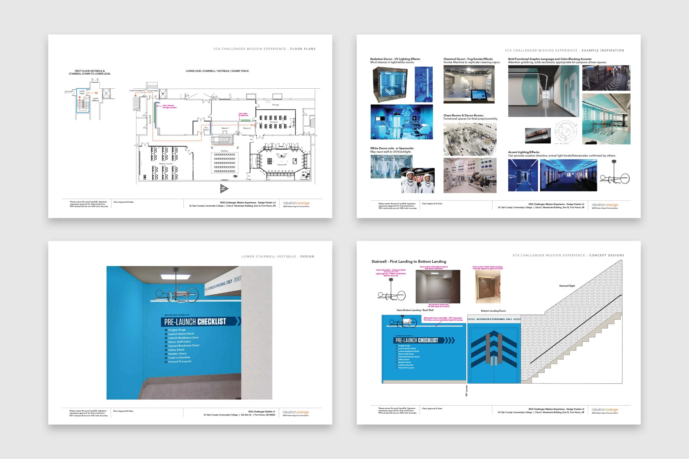Click the square ceiling light in the rendering
Viewport: 689px width, 459px height.
[x=176, y=277]
